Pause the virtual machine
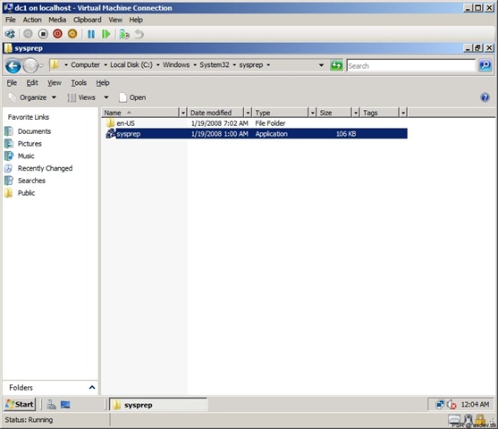The width and height of the screenshot is (498, 429). tap(91, 34)
